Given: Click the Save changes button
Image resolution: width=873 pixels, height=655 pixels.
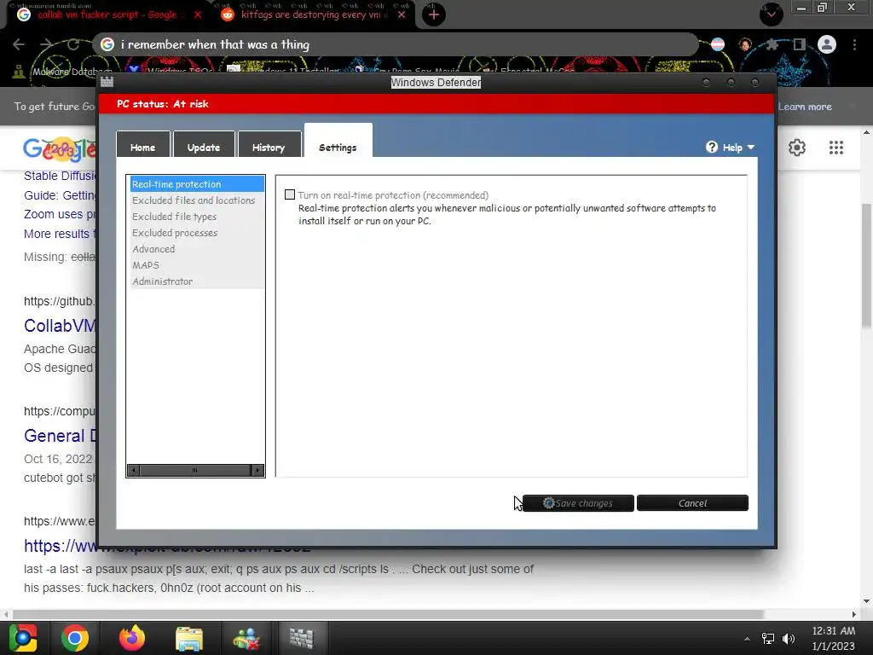Looking at the screenshot, I should point(578,503).
